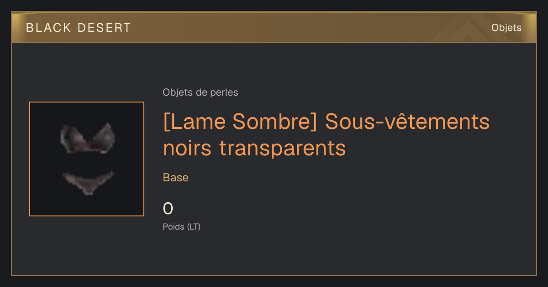Click the [Lame Sombre] class prefix
The height and width of the screenshot is (287, 548).
(x=240, y=122)
